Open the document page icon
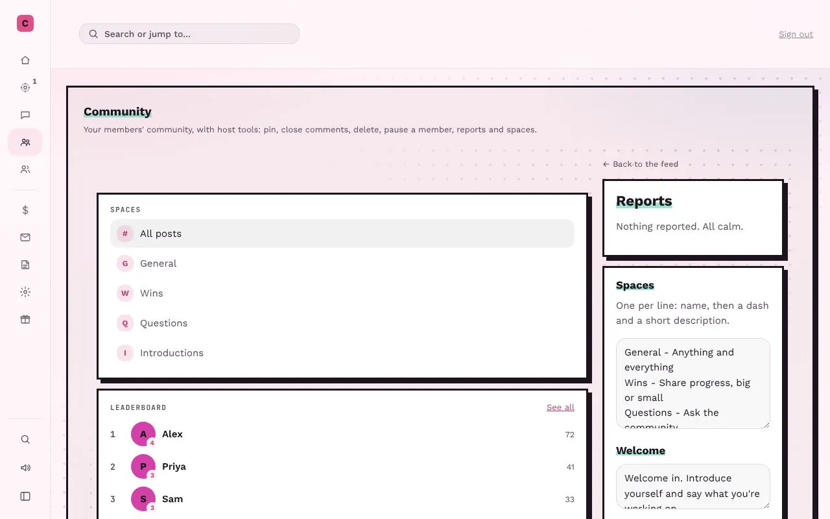Viewport: 830px width, 519px height. pos(25,265)
